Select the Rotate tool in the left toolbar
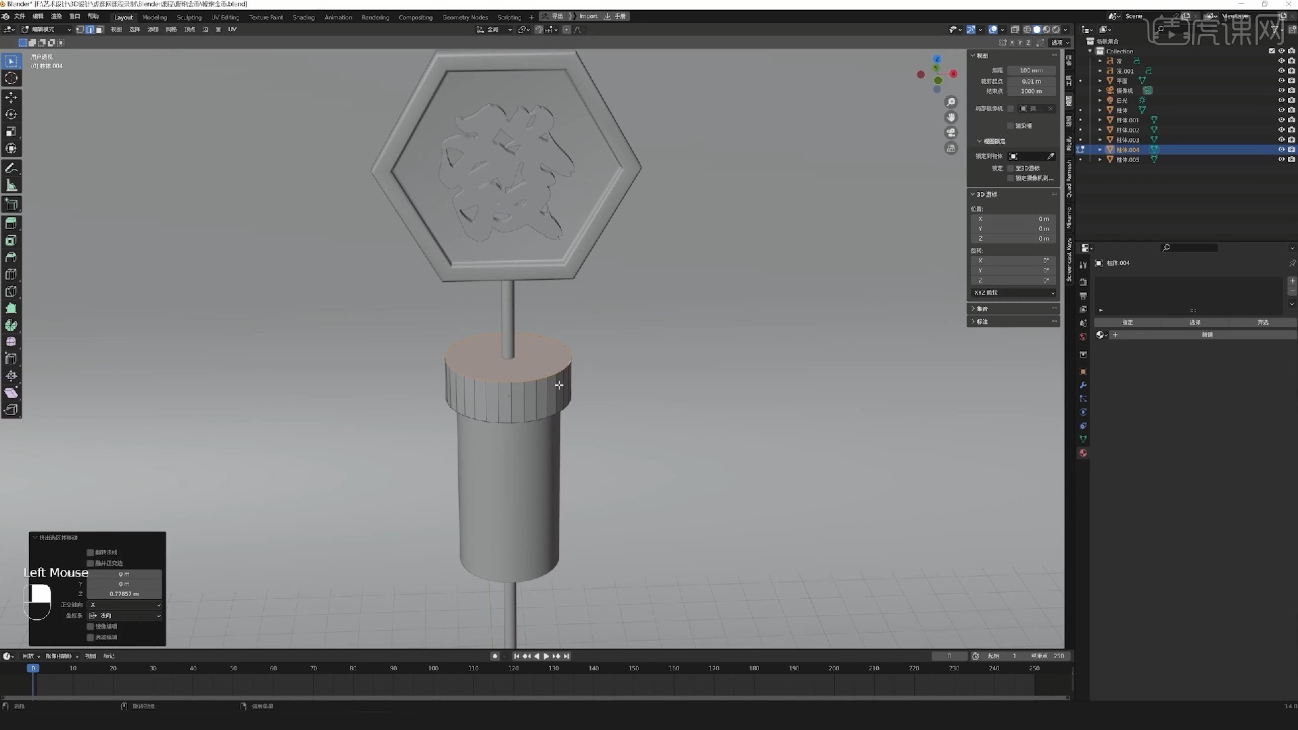The height and width of the screenshot is (730, 1298). point(11,115)
